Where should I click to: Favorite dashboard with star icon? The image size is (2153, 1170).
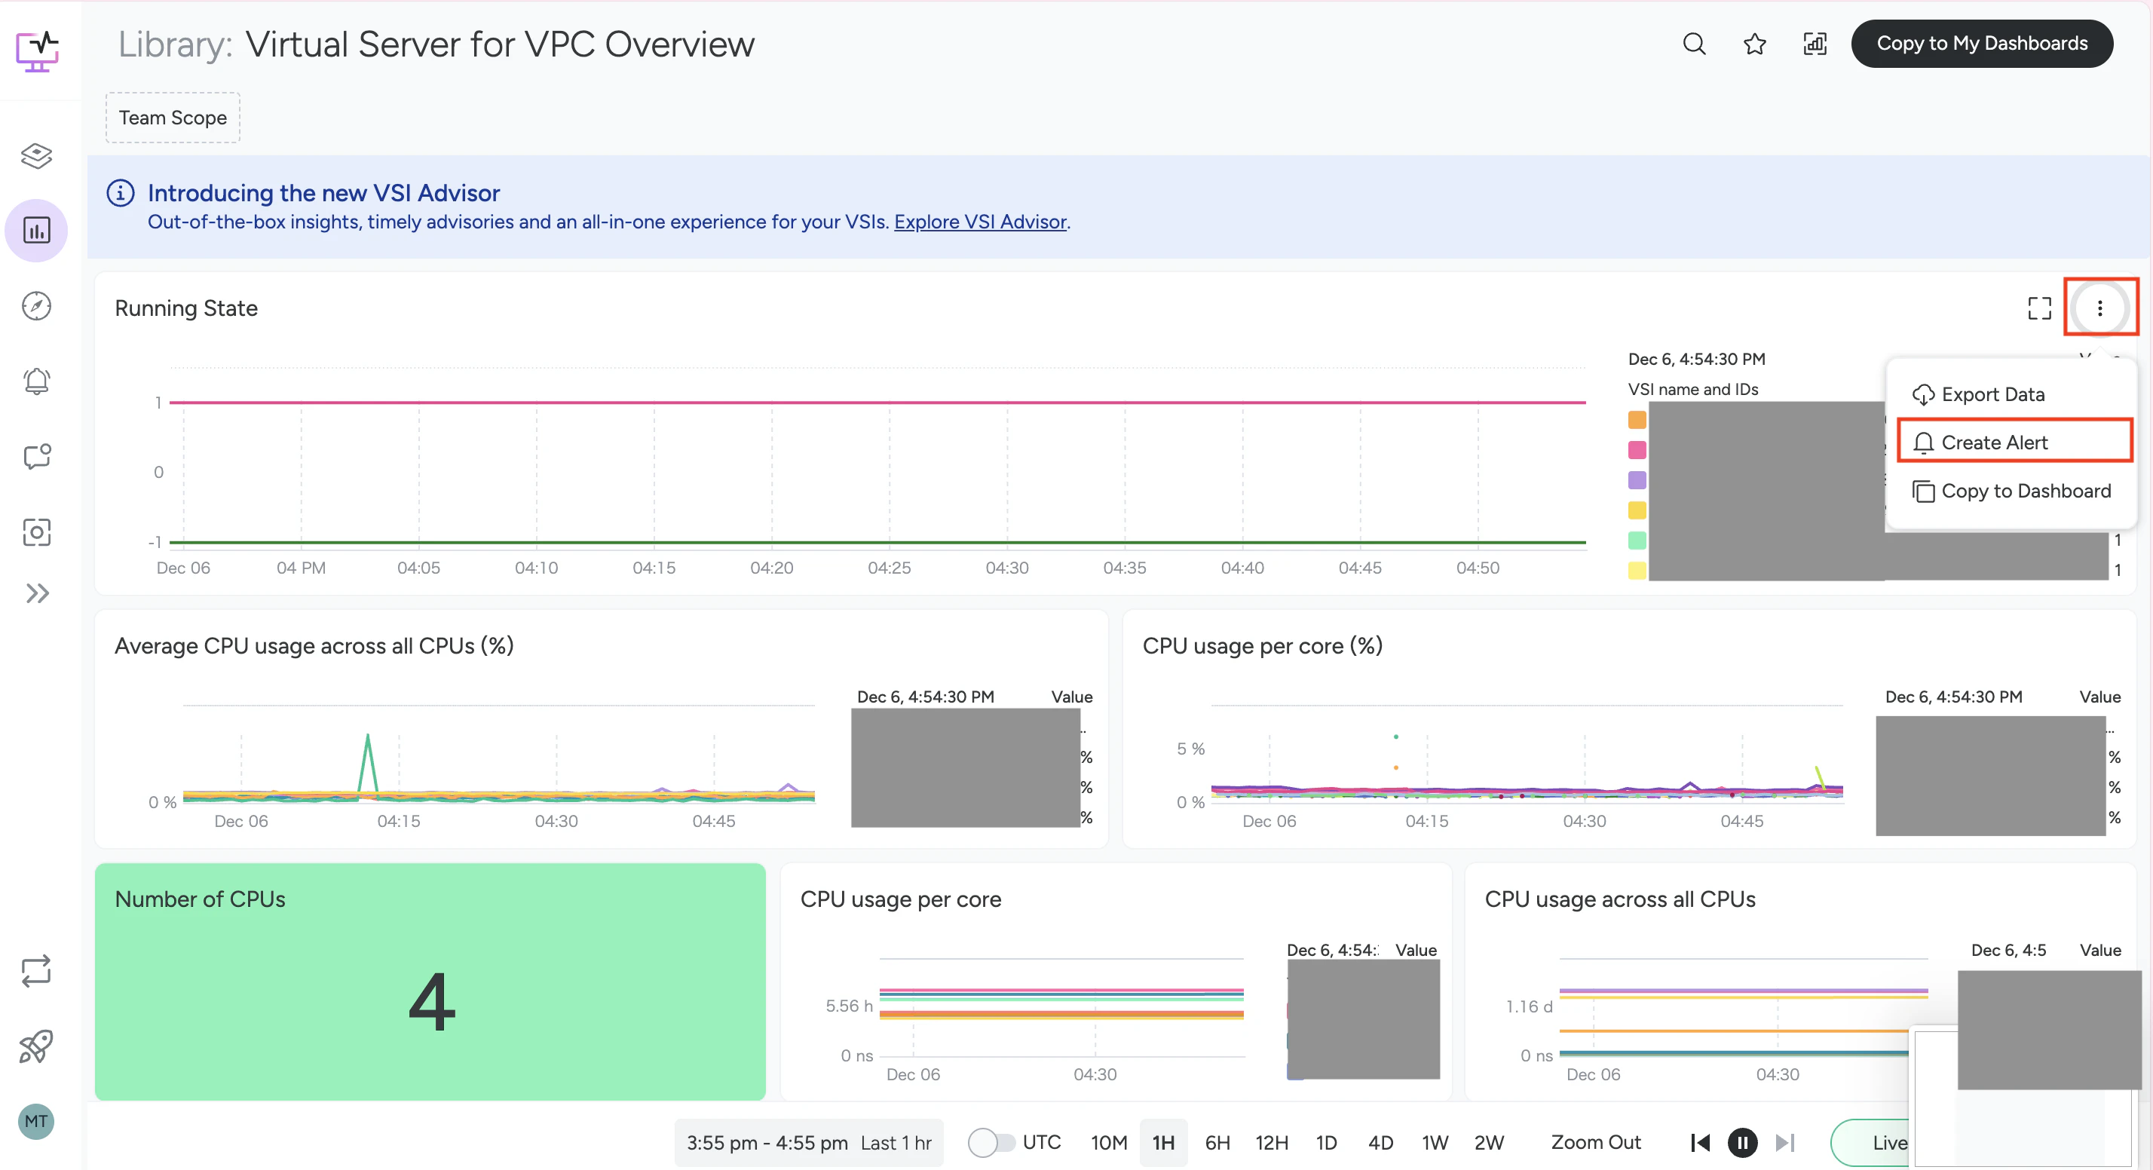click(x=1755, y=44)
